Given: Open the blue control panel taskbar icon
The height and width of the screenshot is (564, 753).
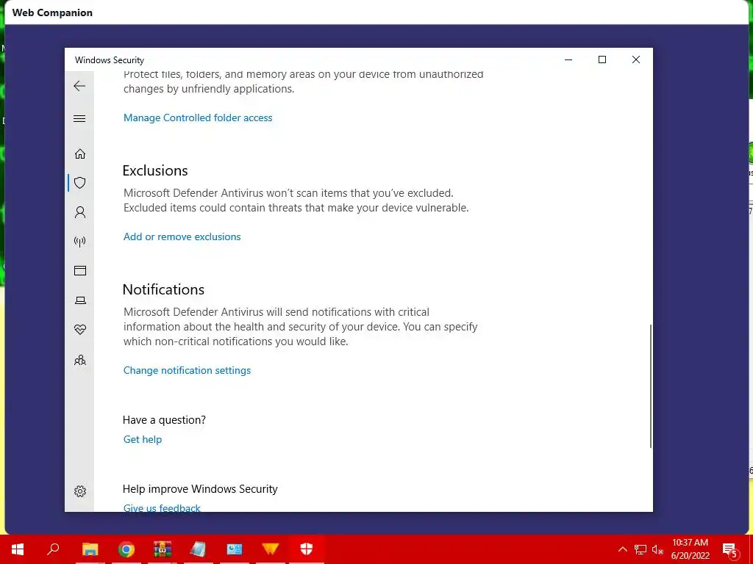Looking at the screenshot, I should tap(235, 549).
